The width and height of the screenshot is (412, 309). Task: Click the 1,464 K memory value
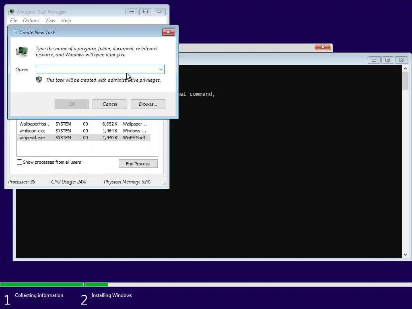point(110,131)
